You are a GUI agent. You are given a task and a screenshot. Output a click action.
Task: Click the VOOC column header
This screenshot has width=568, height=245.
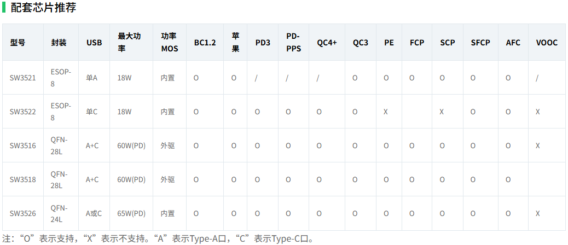click(547, 43)
